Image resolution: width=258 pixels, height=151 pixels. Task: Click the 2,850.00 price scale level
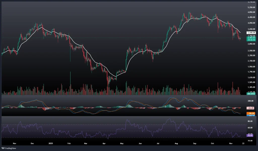251,44
